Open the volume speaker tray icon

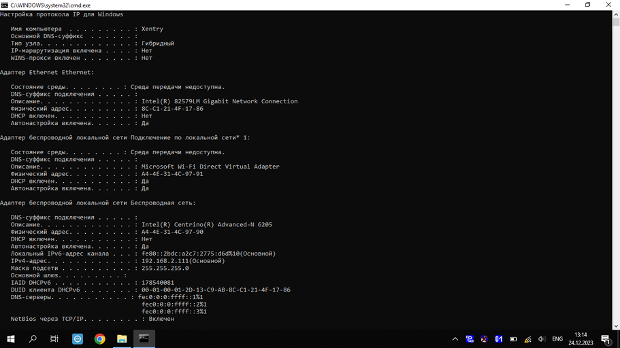tap(542, 339)
